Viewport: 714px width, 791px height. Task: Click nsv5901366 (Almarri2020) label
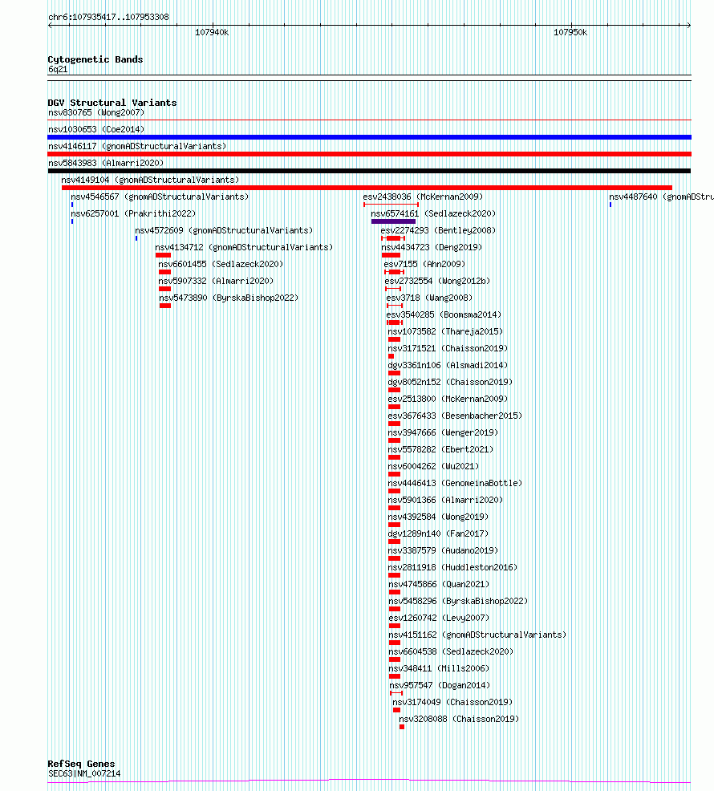[445, 501]
